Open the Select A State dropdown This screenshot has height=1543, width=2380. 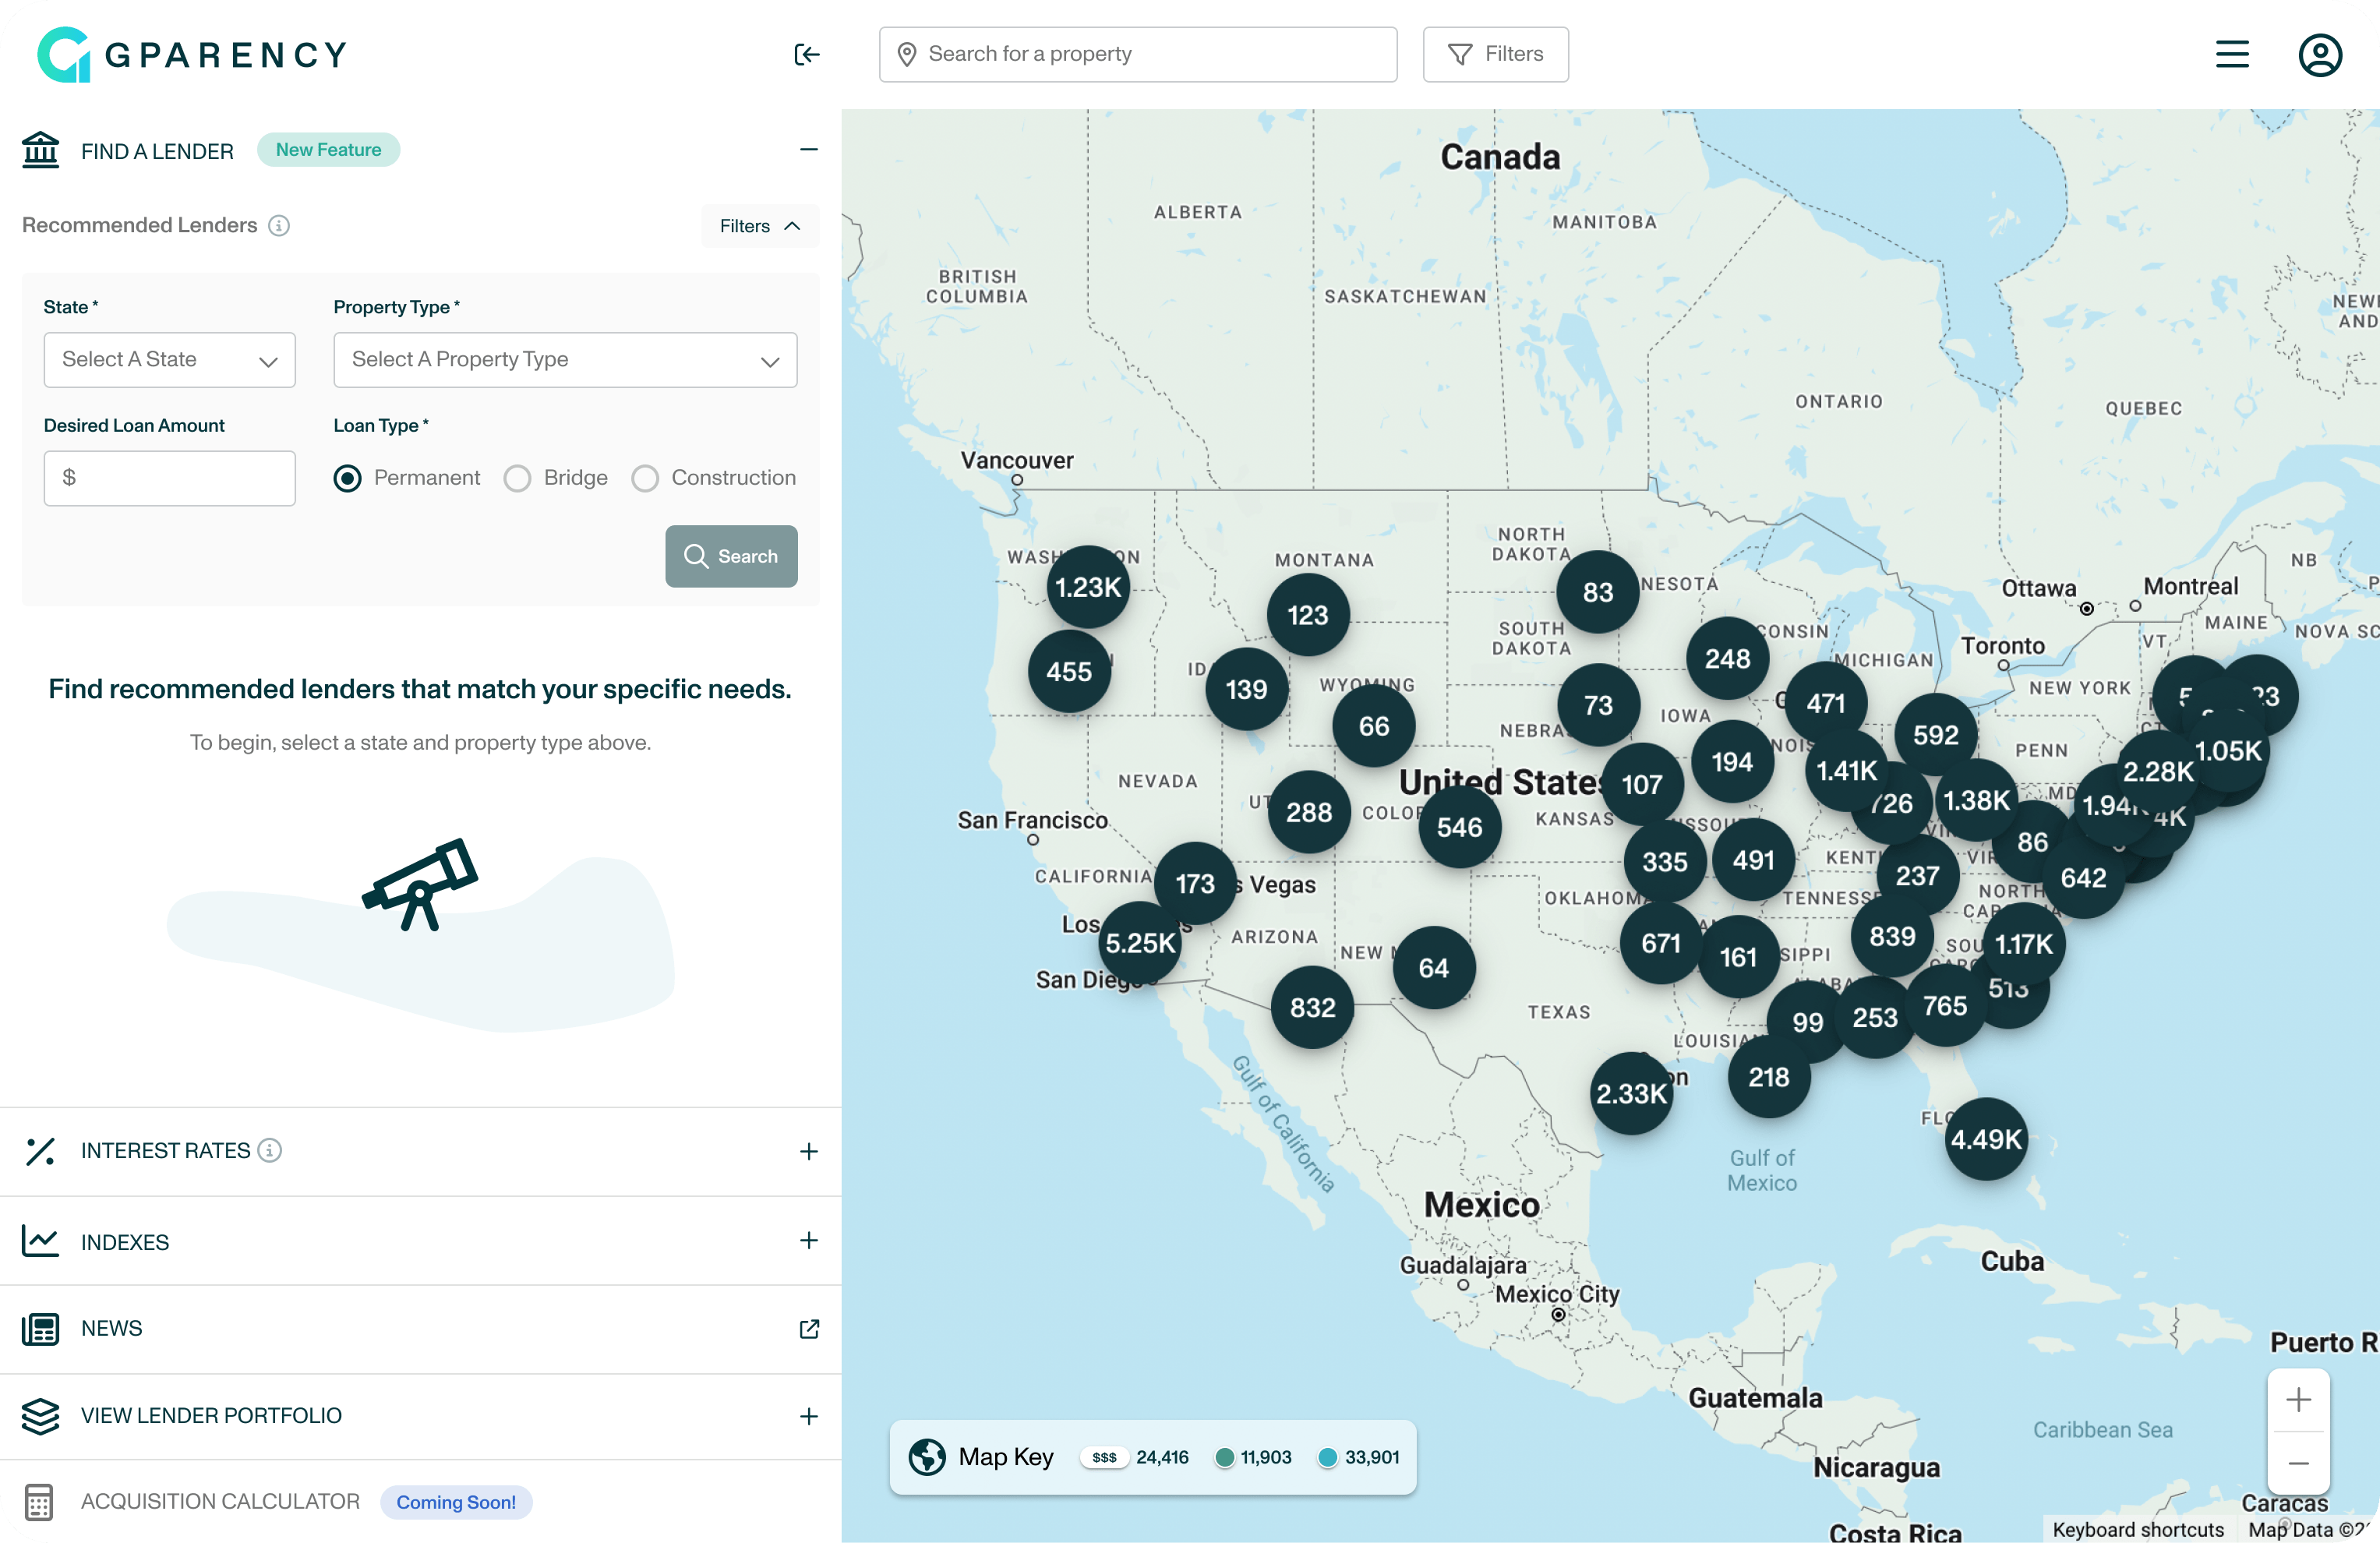[x=169, y=360]
